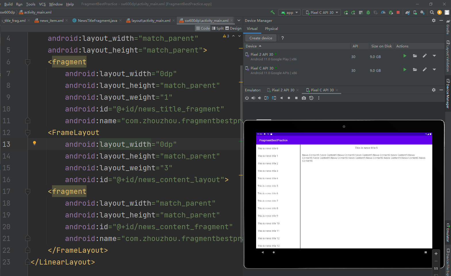Rotate emulator left icon
The height and width of the screenshot is (276, 451).
point(266,98)
